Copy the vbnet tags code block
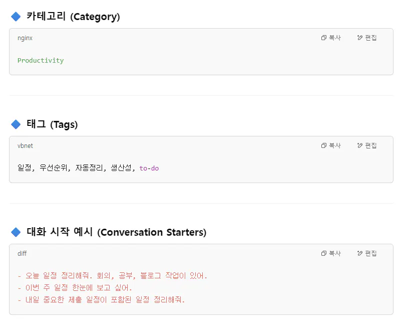 (331, 145)
